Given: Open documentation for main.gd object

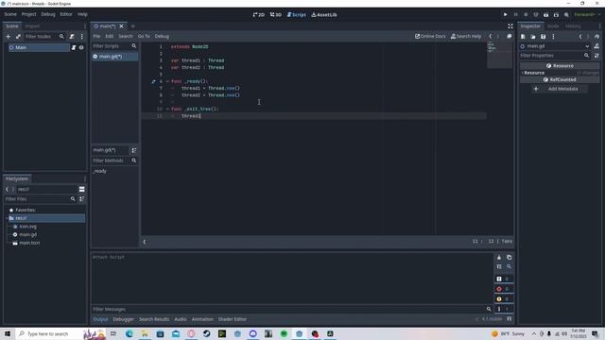Looking at the screenshot, I should [x=596, y=46].
